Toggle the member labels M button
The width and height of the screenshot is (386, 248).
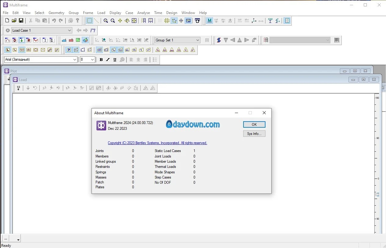point(209,21)
